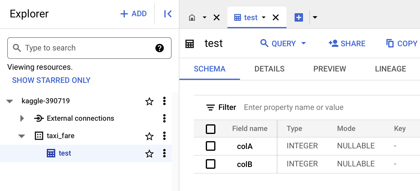Click SHOW STARRED ONLY link
This screenshot has height=191, width=420.
point(51,80)
